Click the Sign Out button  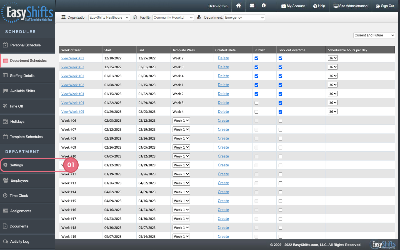(x=385, y=6)
